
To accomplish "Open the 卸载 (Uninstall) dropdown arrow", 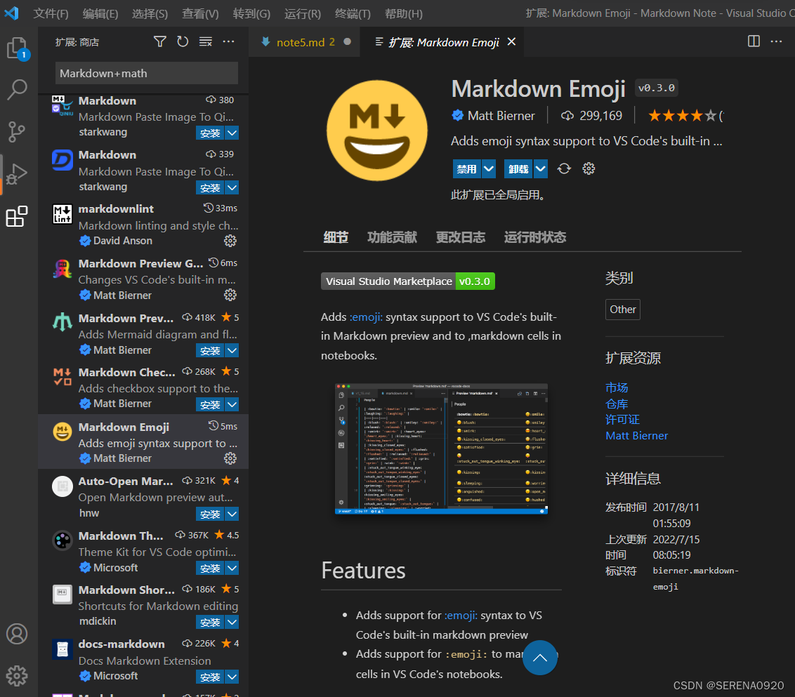I will [541, 168].
